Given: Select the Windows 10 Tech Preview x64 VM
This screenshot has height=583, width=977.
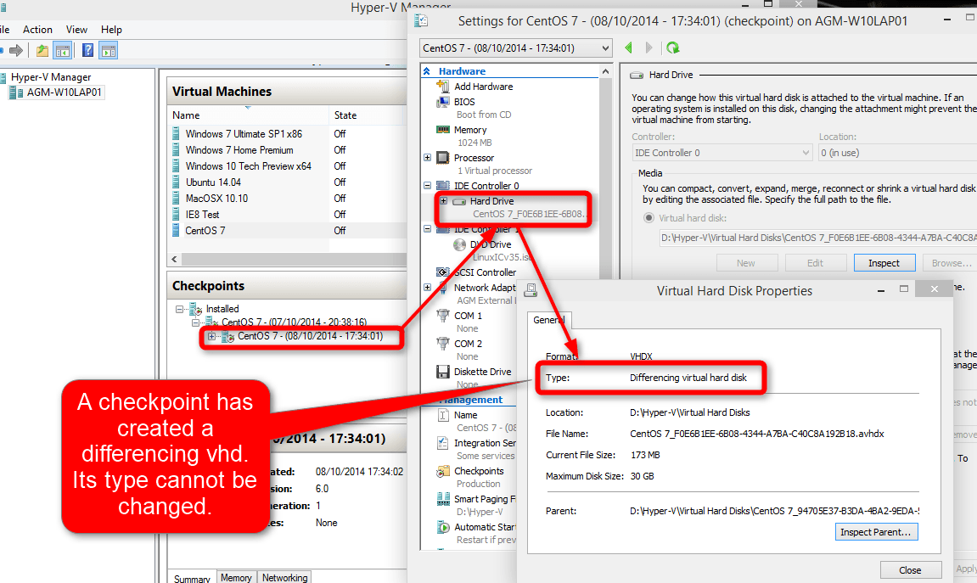Looking at the screenshot, I should 248,166.
